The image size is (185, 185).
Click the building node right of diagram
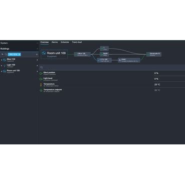(x=154, y=54)
